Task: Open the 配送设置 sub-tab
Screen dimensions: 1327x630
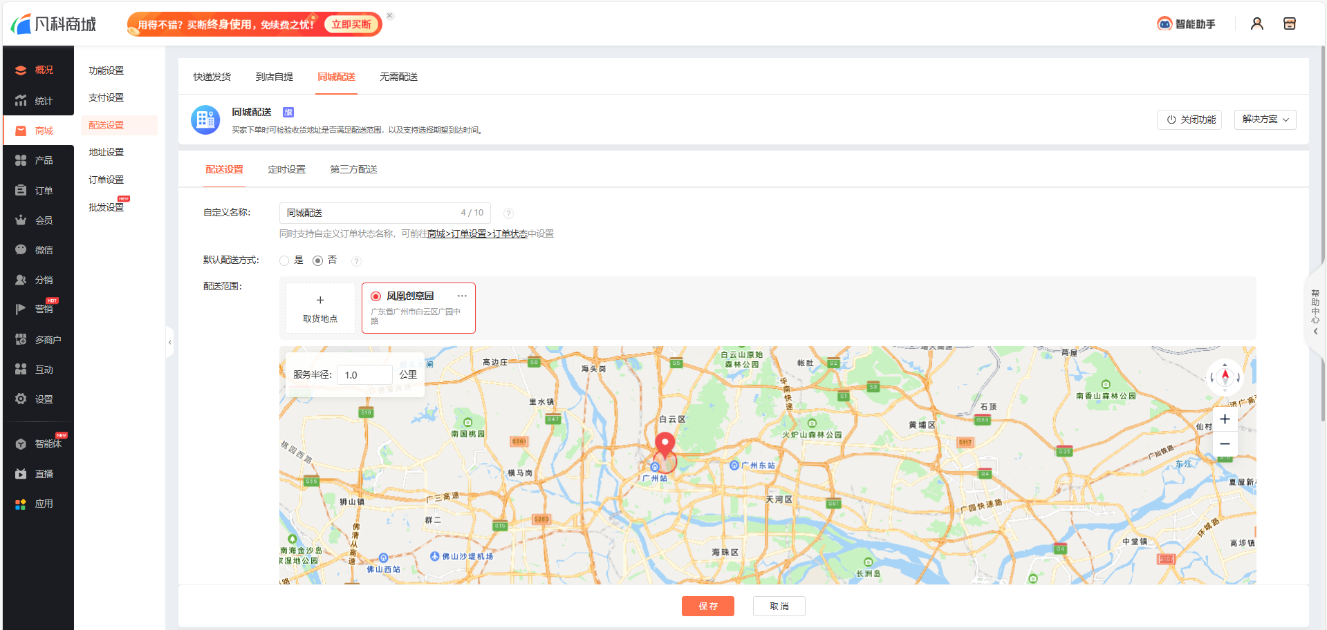Action: [225, 169]
